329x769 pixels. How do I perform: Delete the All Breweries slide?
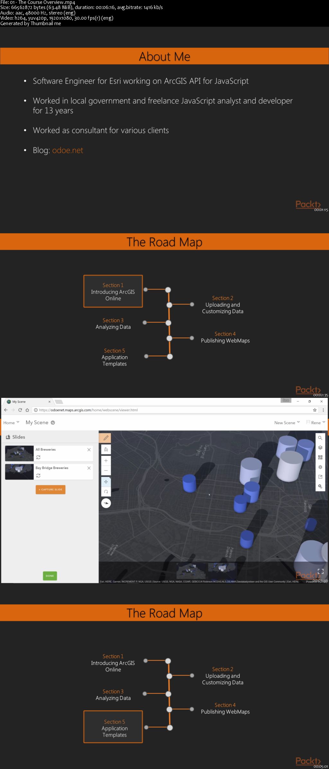(x=89, y=449)
